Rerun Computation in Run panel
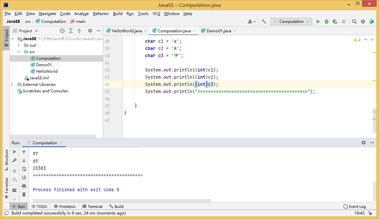The height and width of the screenshot is (219, 379). (x=14, y=152)
